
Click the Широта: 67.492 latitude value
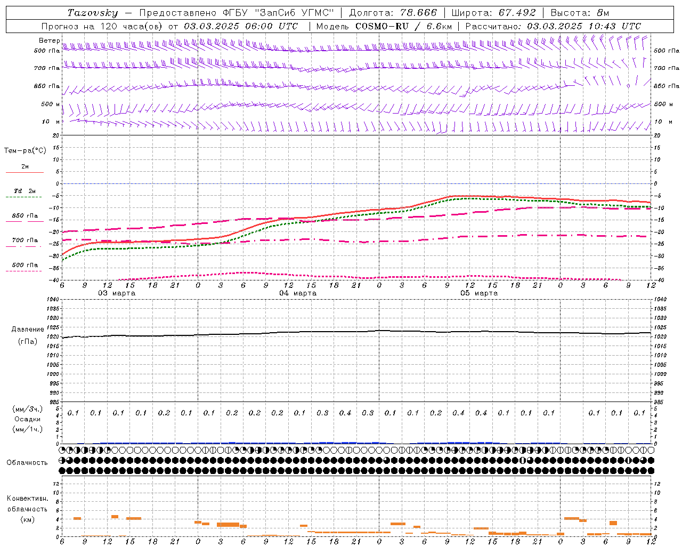point(493,13)
